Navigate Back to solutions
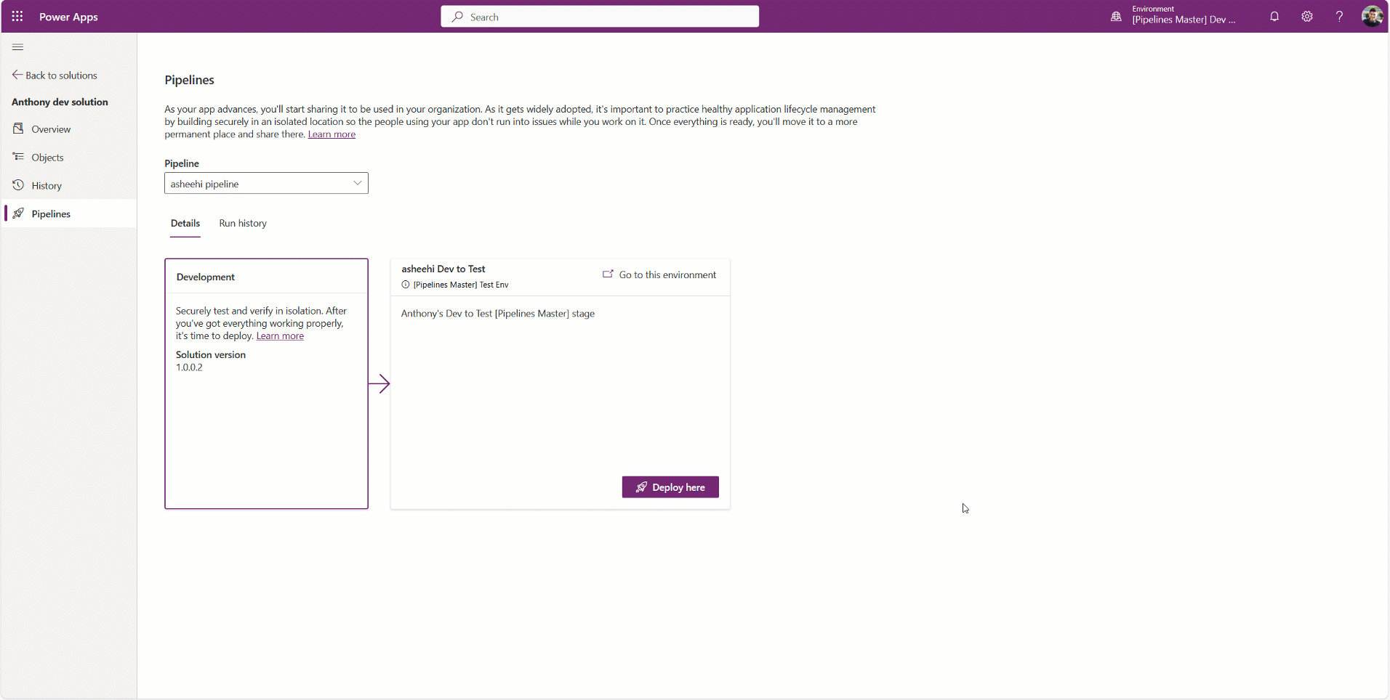Viewport: 1390px width, 700px height. (61, 75)
